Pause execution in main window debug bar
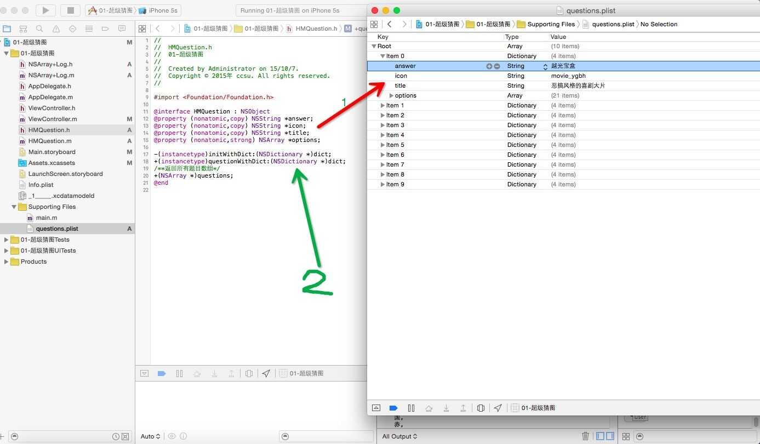Screen dimensions: 760x444 [x=179, y=373]
